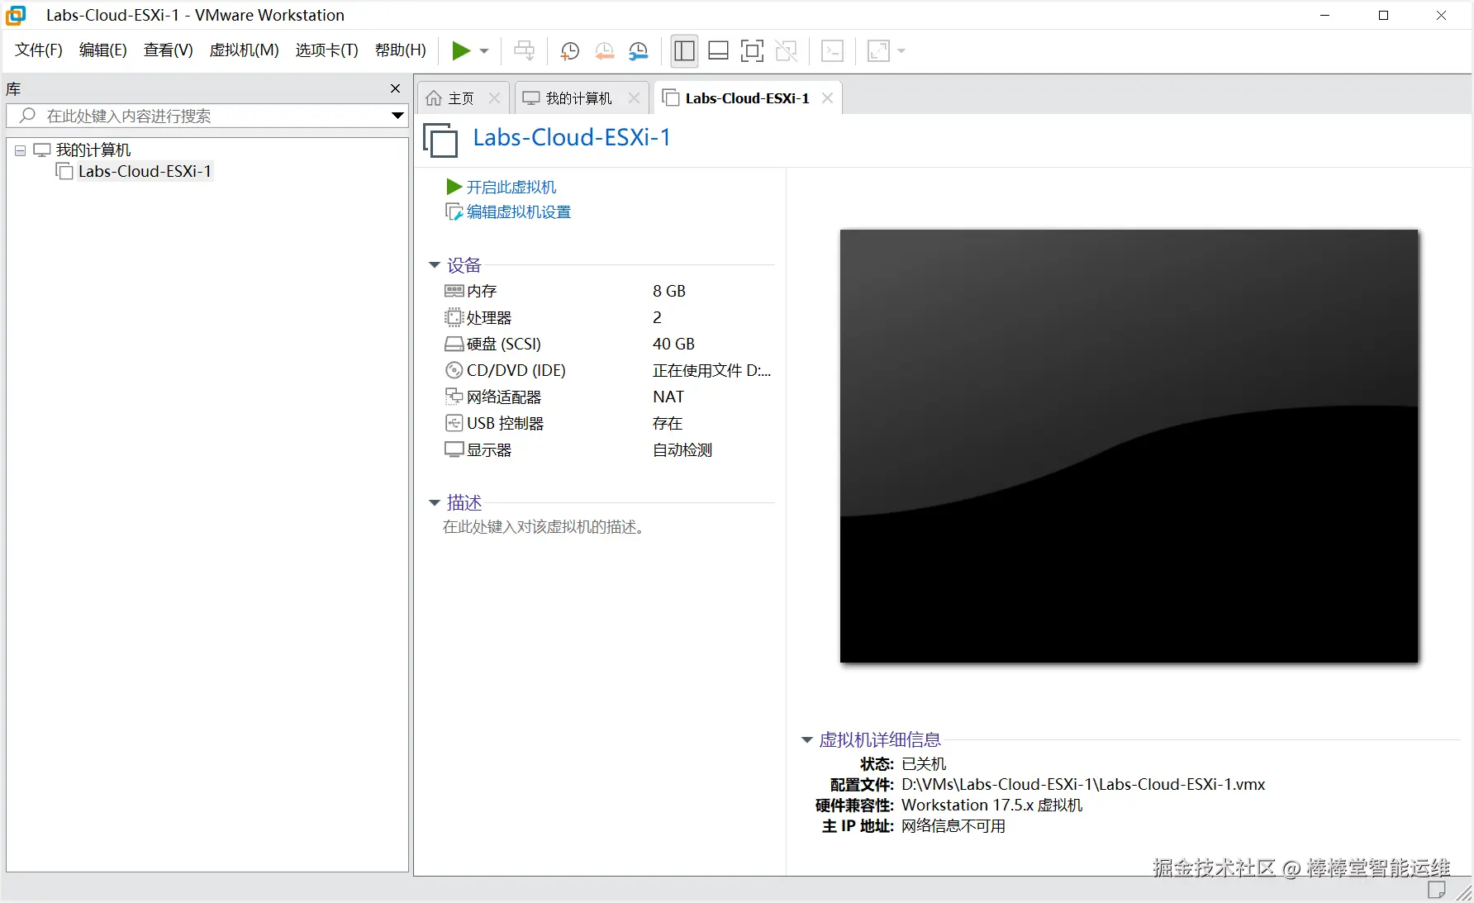The image size is (1474, 903).
Task: Click the VMware Workstation title bar icon
Action: pos(16,15)
